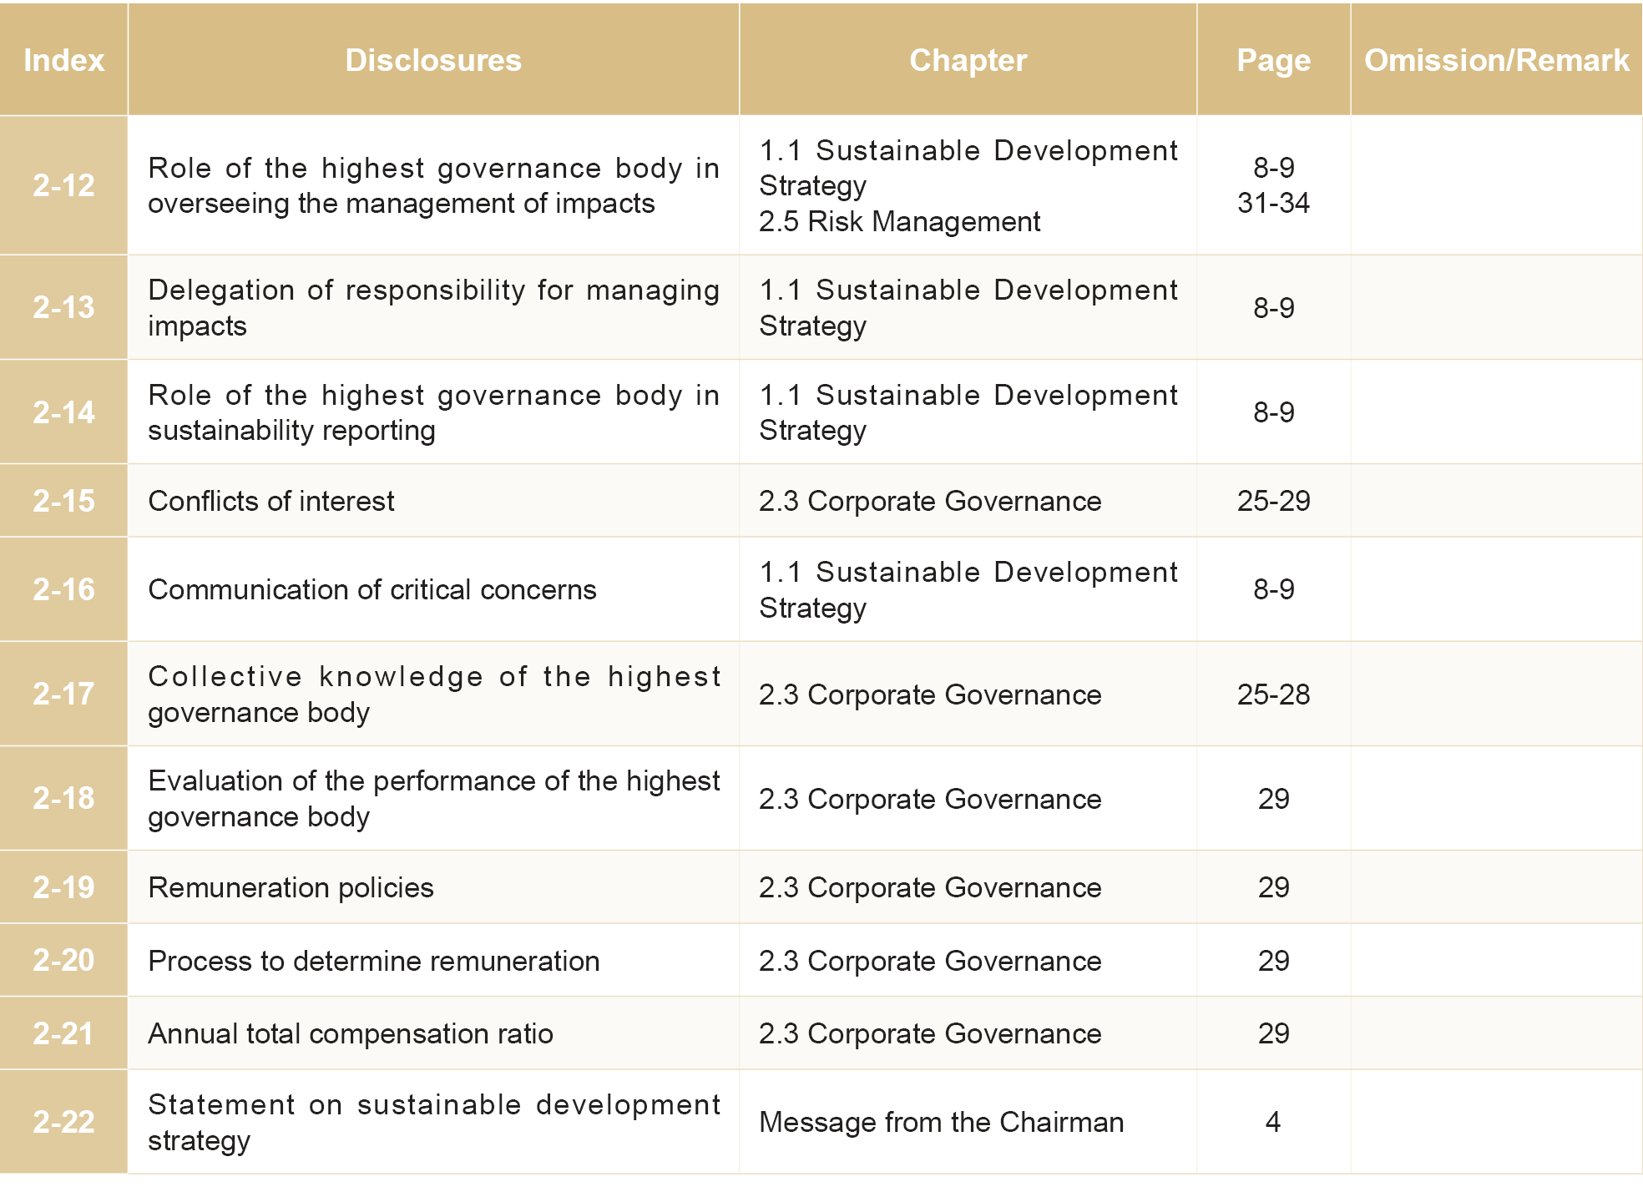Click the Disclosures column header
Screen dimensions: 1643x1197
[x=433, y=60]
